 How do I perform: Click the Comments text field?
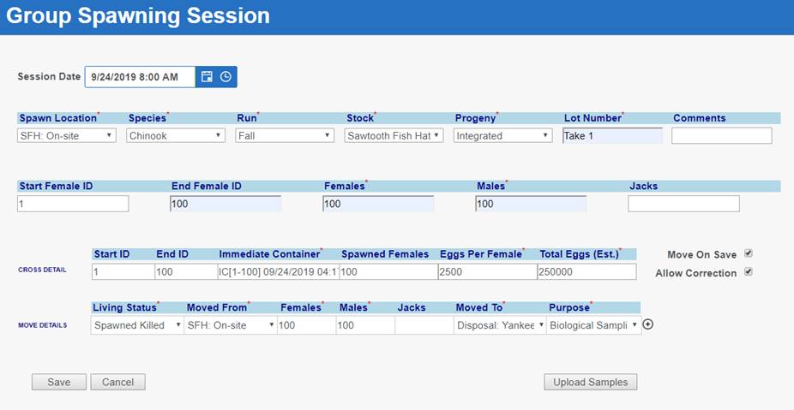coord(721,135)
